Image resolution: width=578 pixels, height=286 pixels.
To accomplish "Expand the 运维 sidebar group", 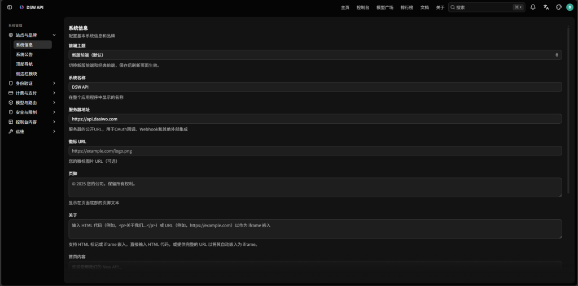I will pyautogui.click(x=32, y=131).
